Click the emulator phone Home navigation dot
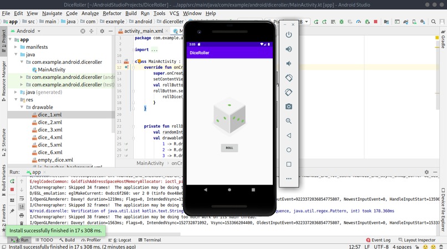447x249 pixels. coord(229,190)
